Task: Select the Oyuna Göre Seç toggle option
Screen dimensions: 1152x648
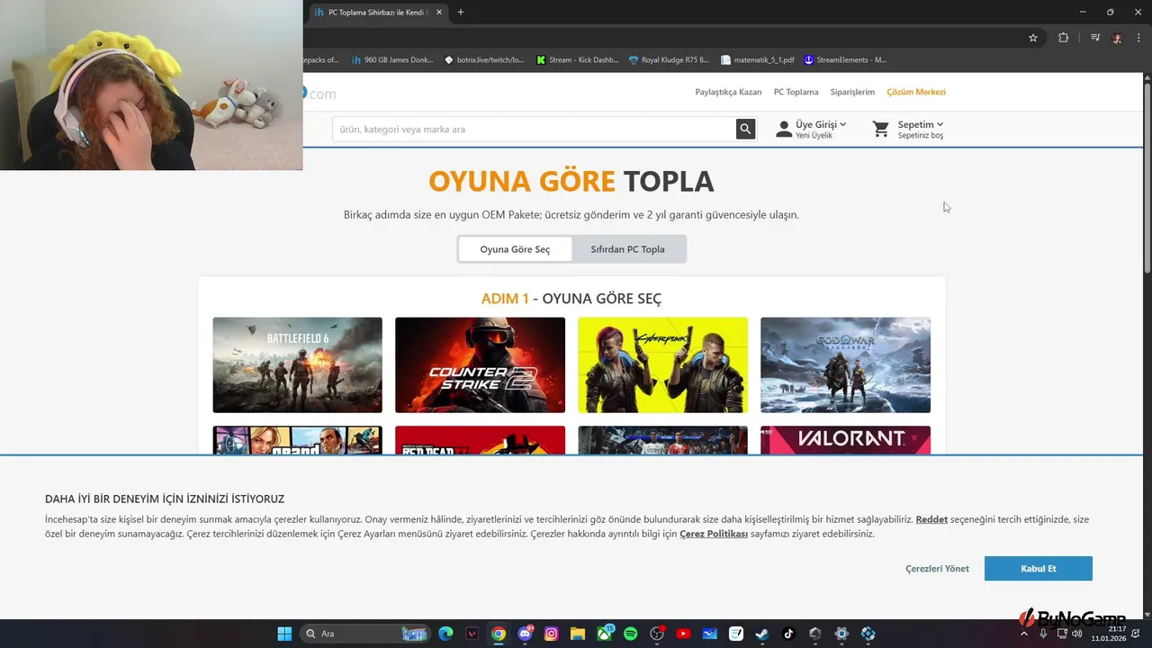Action: 515,249
